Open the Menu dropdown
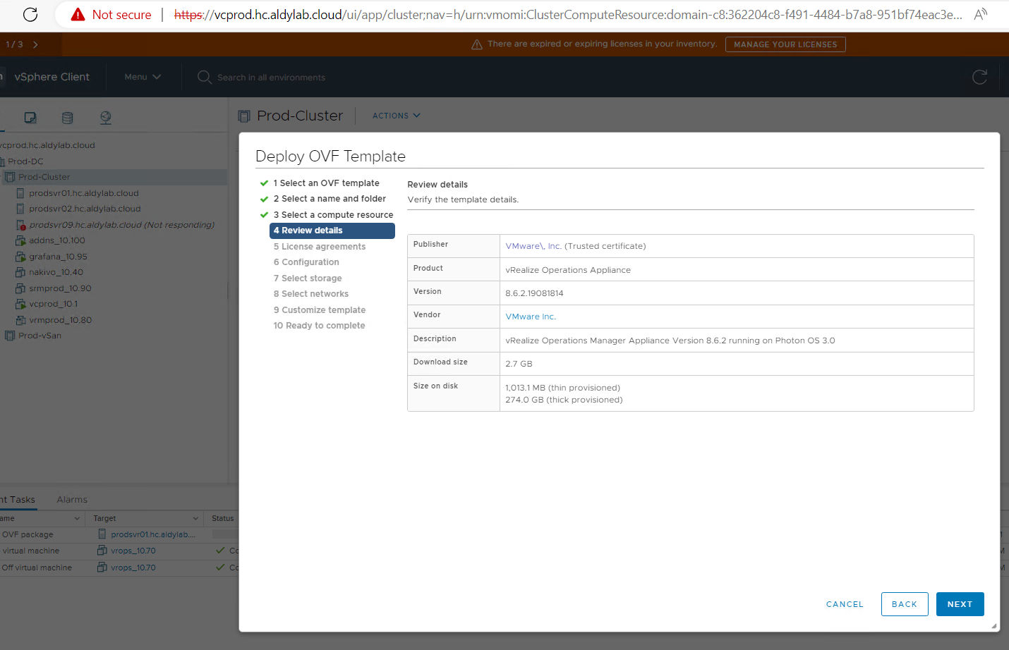 point(143,77)
